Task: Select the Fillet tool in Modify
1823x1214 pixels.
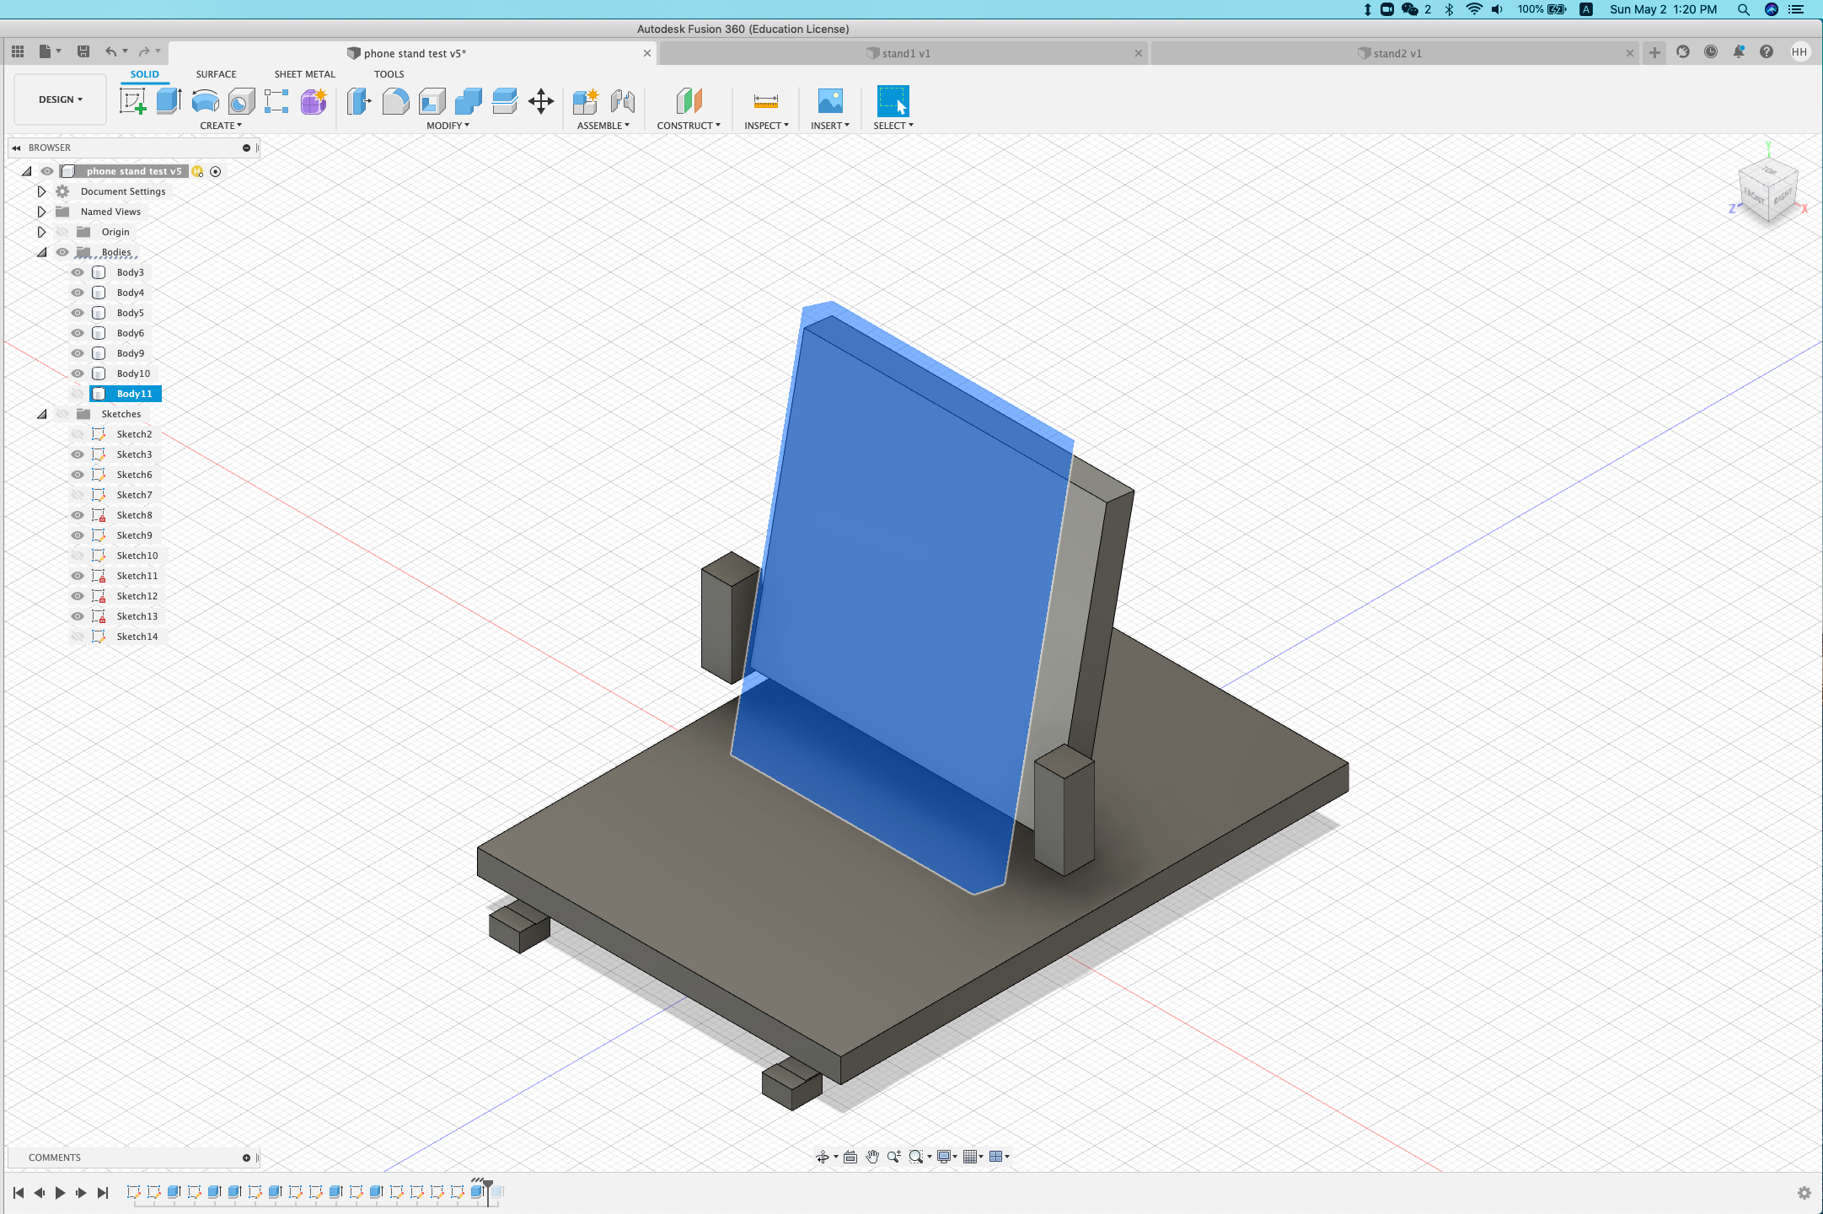Action: point(396,101)
